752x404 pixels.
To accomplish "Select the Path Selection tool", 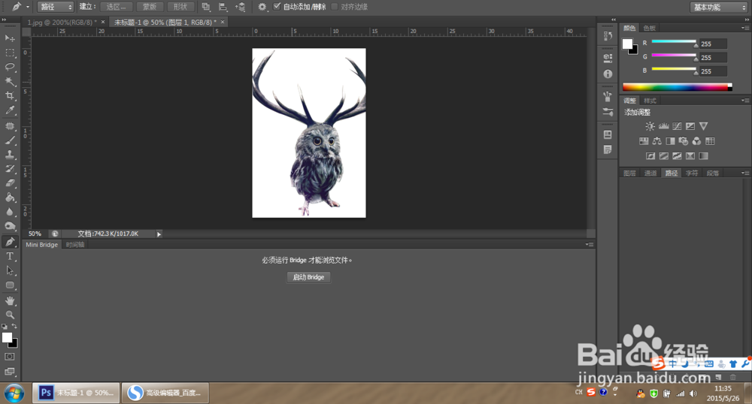I will click(10, 271).
